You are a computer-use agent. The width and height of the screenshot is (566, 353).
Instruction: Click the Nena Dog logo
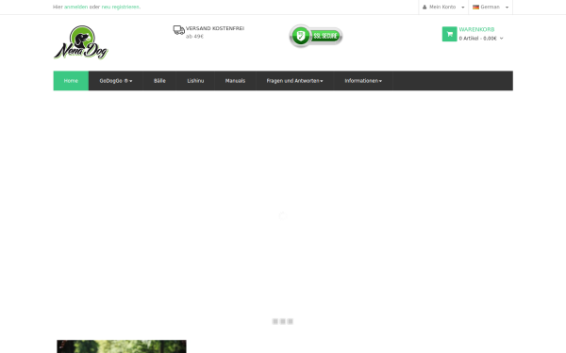[x=81, y=42]
